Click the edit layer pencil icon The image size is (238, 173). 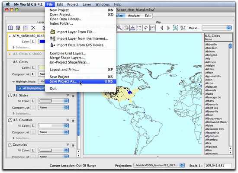point(18,28)
